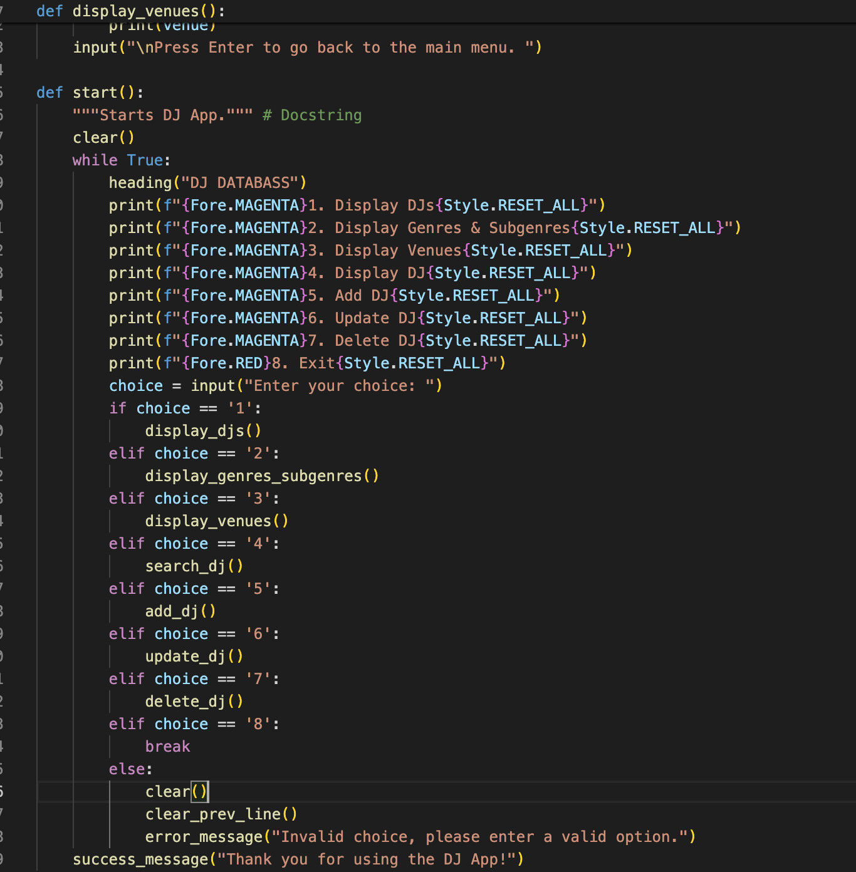The image size is (856, 872).
Task: Click the "break" statement
Action: click(168, 747)
